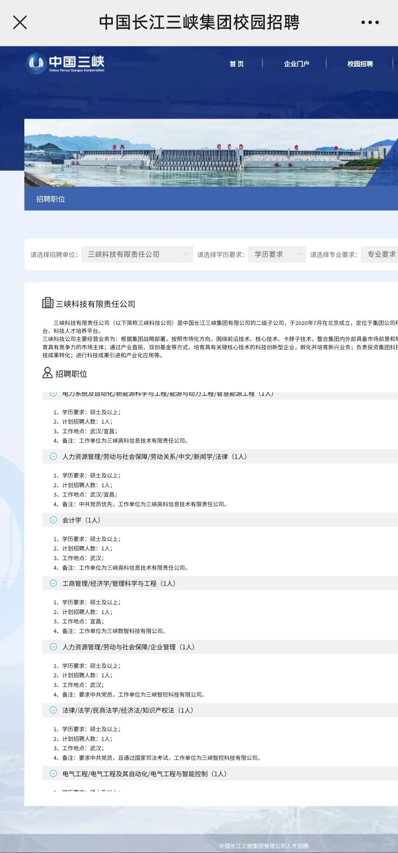The height and width of the screenshot is (853, 398).
Task: Click the Three Gorges dam banner image
Action: click(211, 153)
